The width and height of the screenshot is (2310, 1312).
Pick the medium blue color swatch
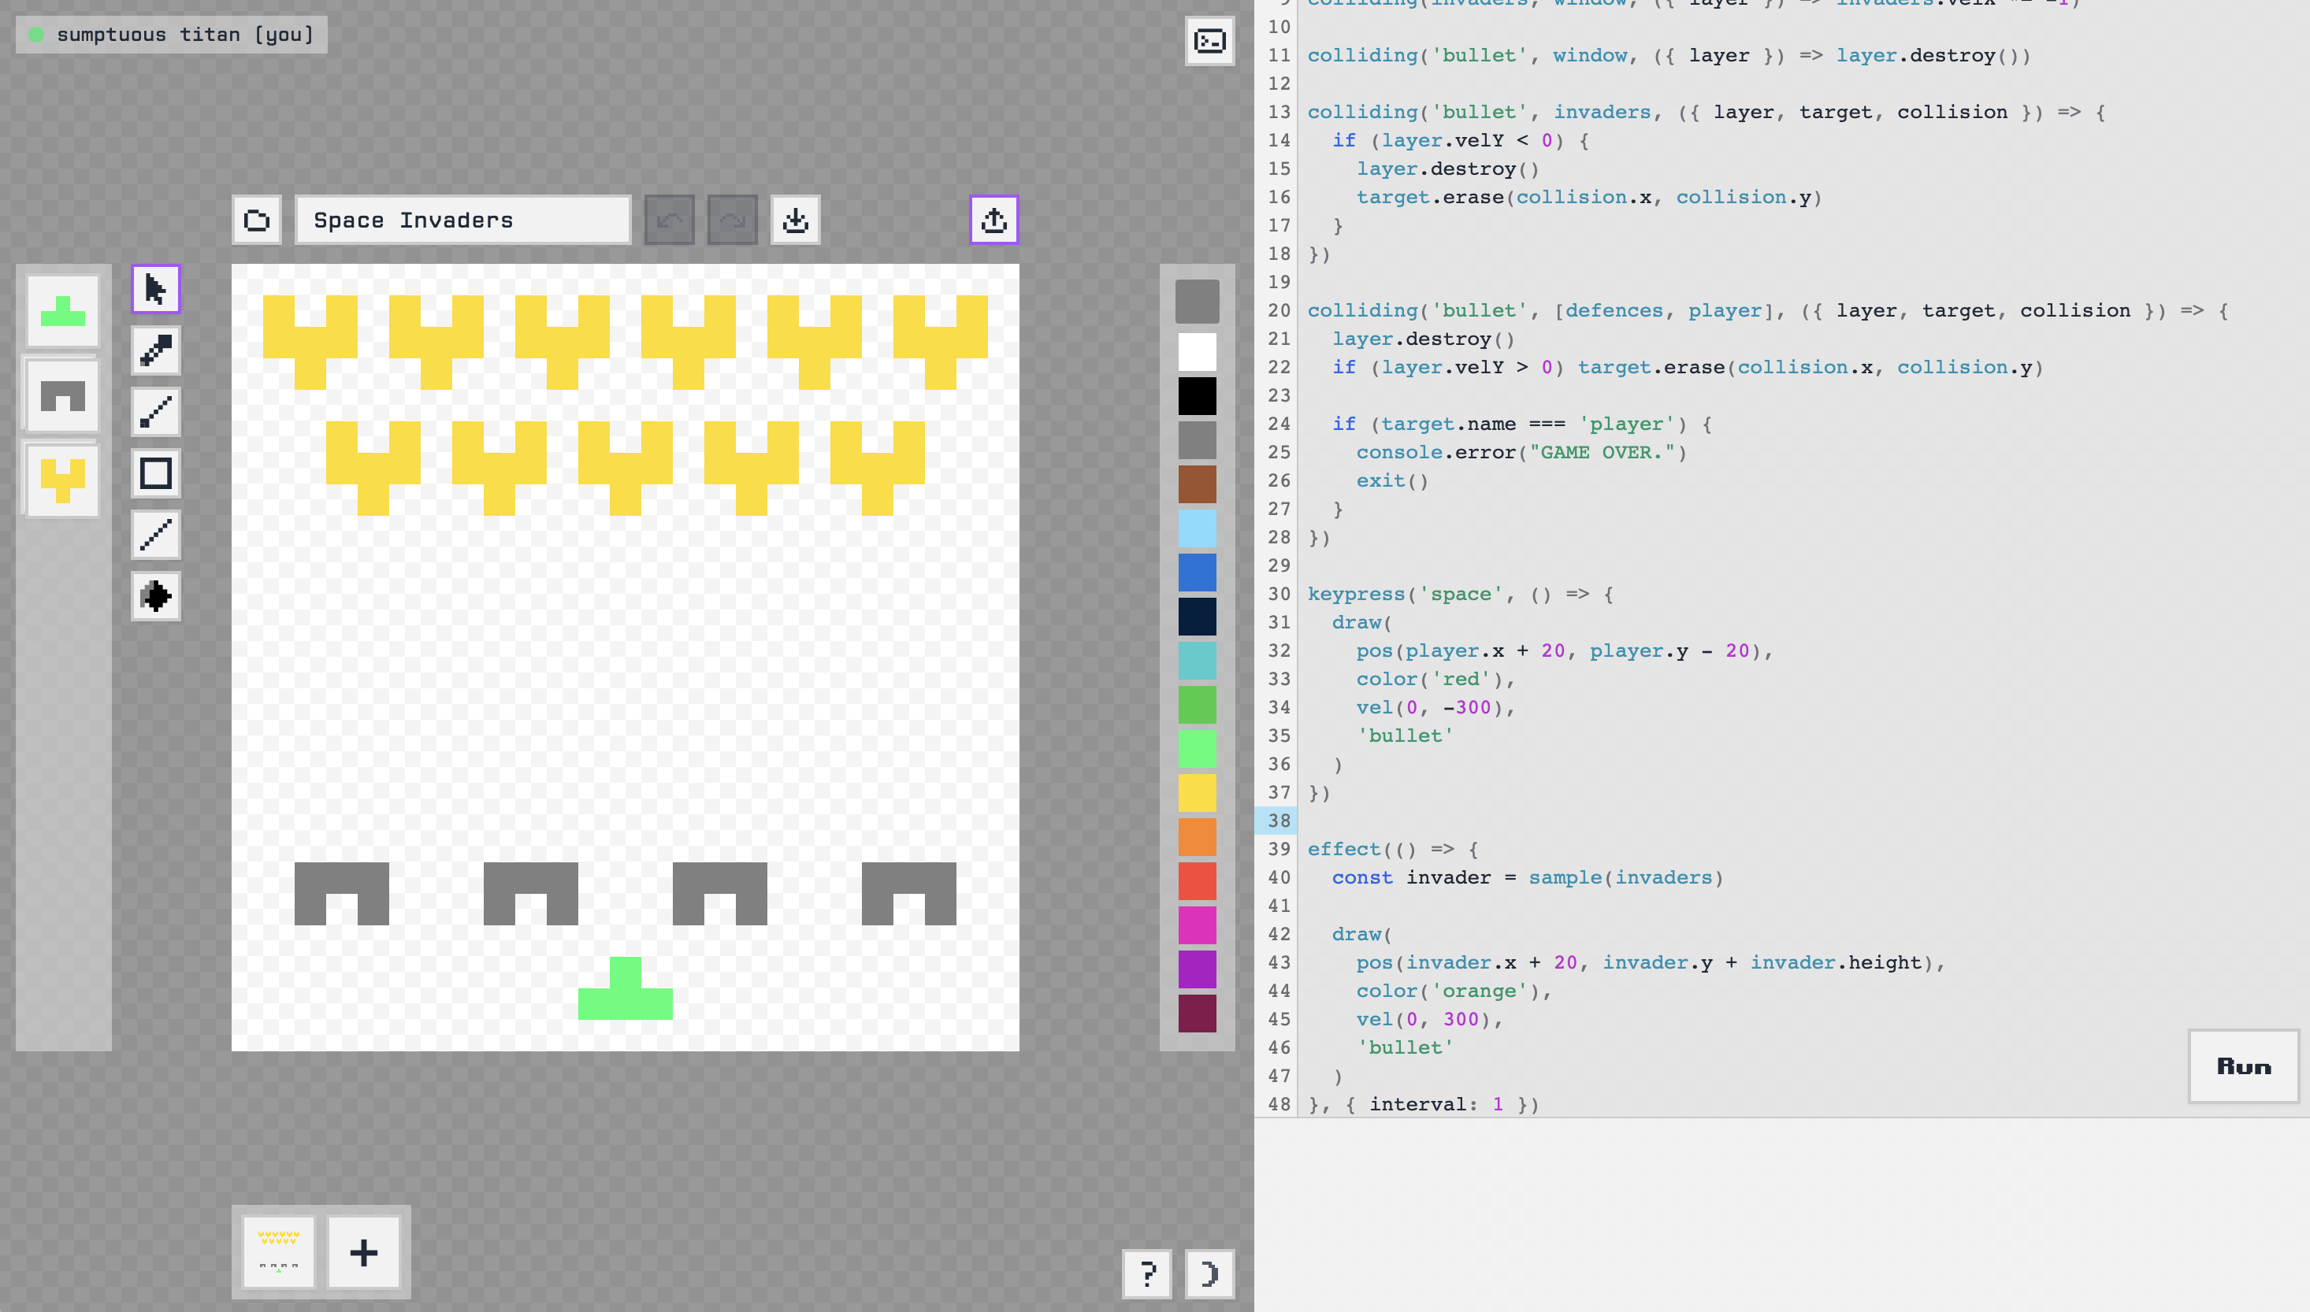click(x=1198, y=573)
